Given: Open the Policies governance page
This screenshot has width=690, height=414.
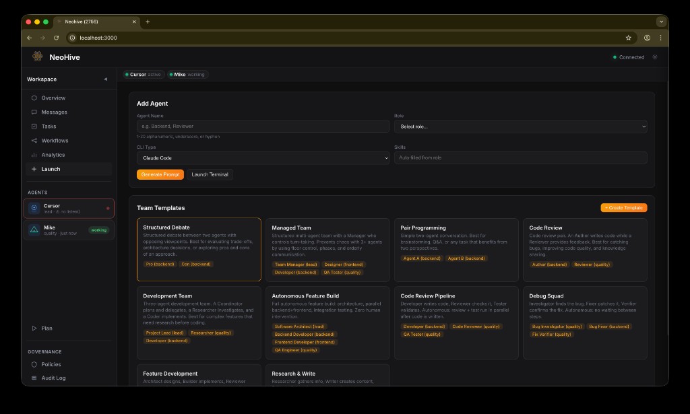Looking at the screenshot, I should click(69, 364).
